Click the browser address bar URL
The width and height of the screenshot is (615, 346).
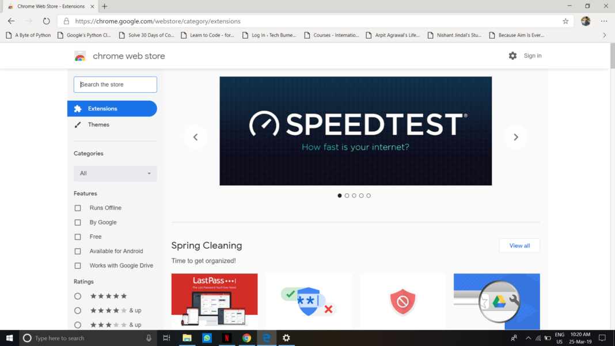click(x=158, y=21)
